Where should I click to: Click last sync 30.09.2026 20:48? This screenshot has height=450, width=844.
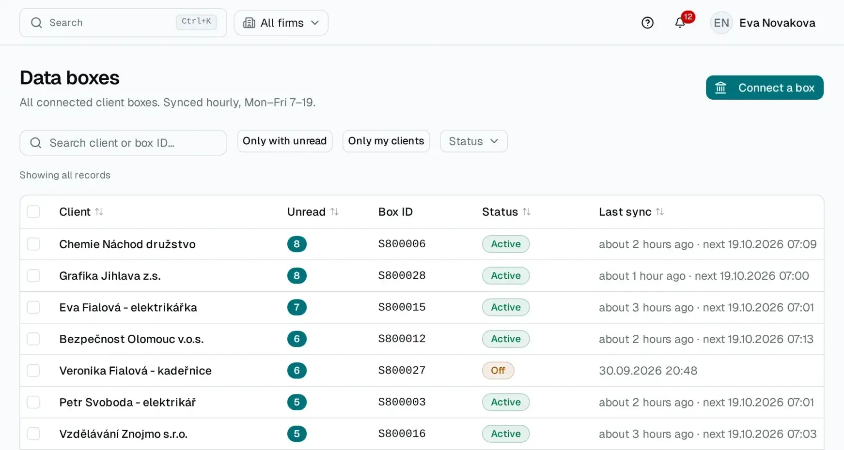pyautogui.click(x=648, y=371)
